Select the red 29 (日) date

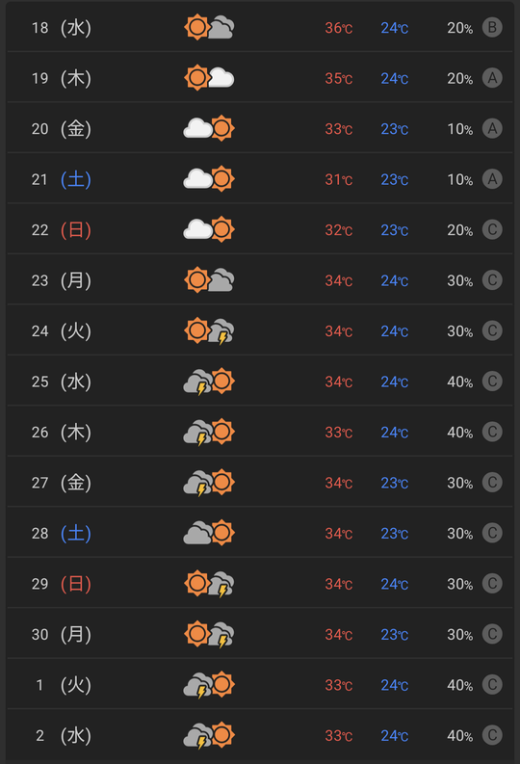(x=62, y=584)
